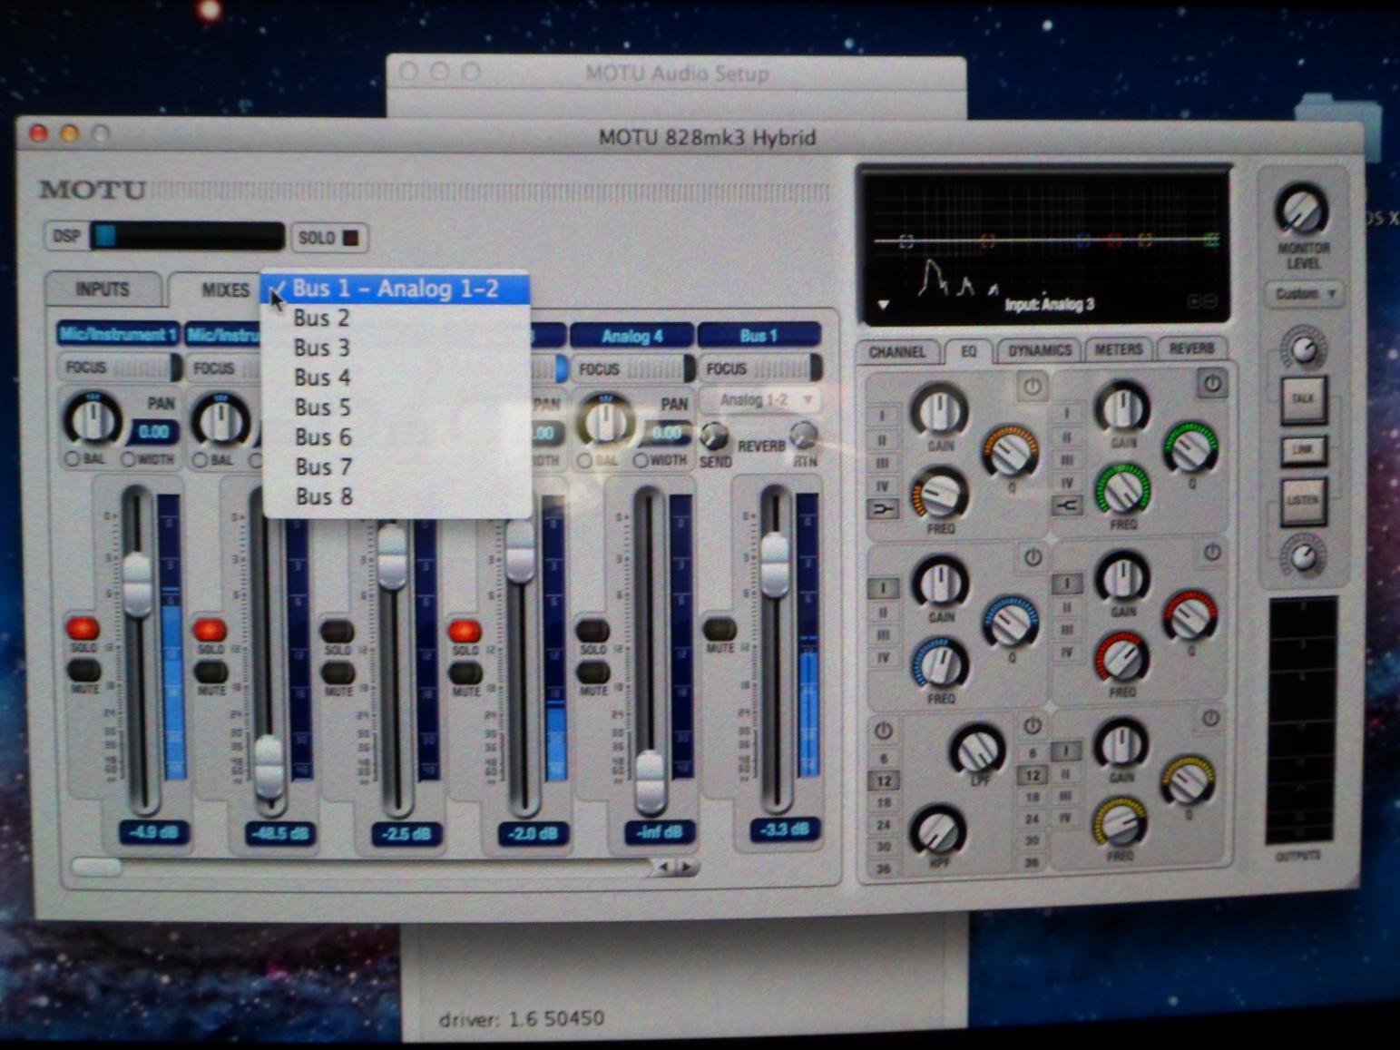Click the Monitor Level knob
This screenshot has height=1050, width=1400.
click(1302, 210)
